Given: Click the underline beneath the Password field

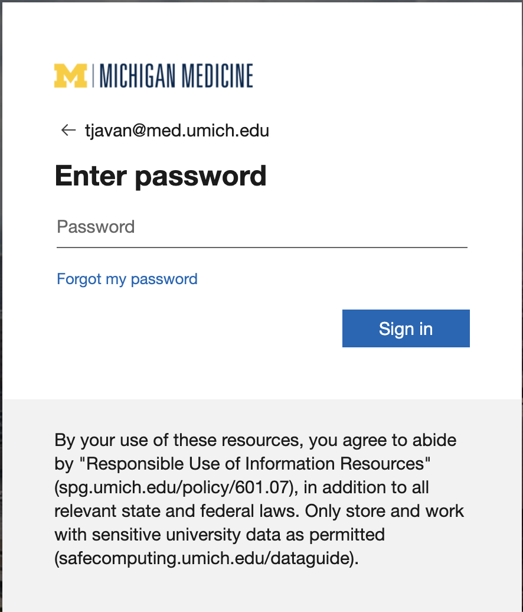Looking at the screenshot, I should coord(261,247).
